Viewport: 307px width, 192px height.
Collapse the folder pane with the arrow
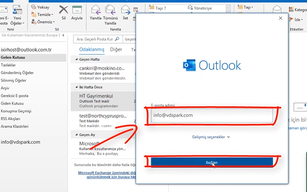tap(63, 35)
